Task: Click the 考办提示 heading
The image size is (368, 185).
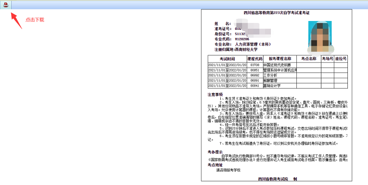Action: [215, 152]
